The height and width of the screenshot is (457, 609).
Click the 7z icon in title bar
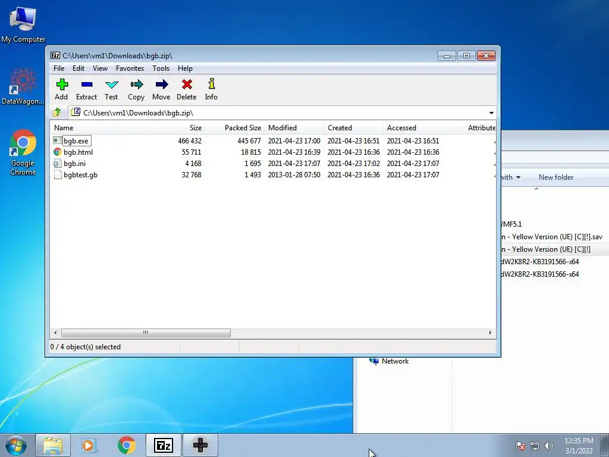click(x=55, y=55)
